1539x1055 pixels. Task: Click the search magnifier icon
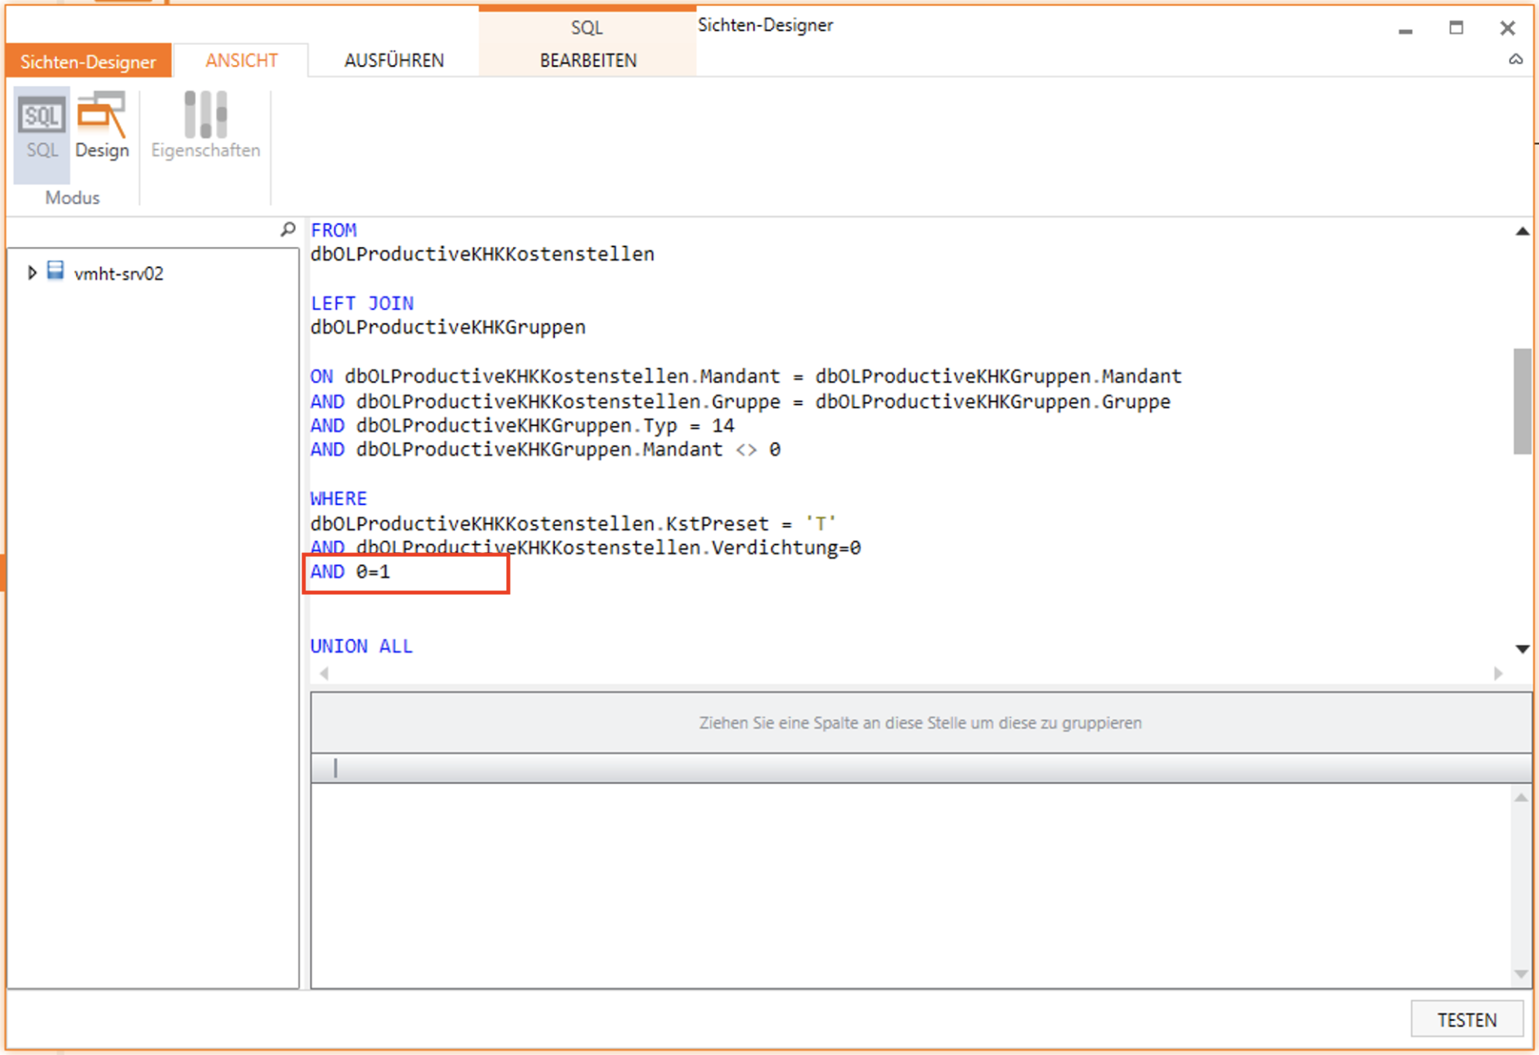[288, 229]
